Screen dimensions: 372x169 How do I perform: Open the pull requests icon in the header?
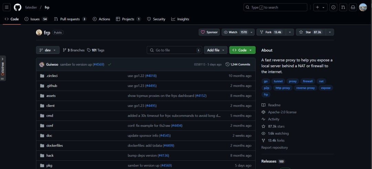point(343,7)
